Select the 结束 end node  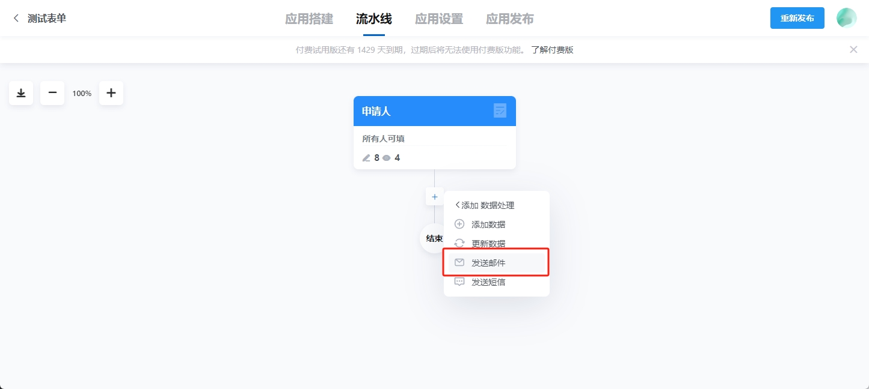[x=434, y=238]
